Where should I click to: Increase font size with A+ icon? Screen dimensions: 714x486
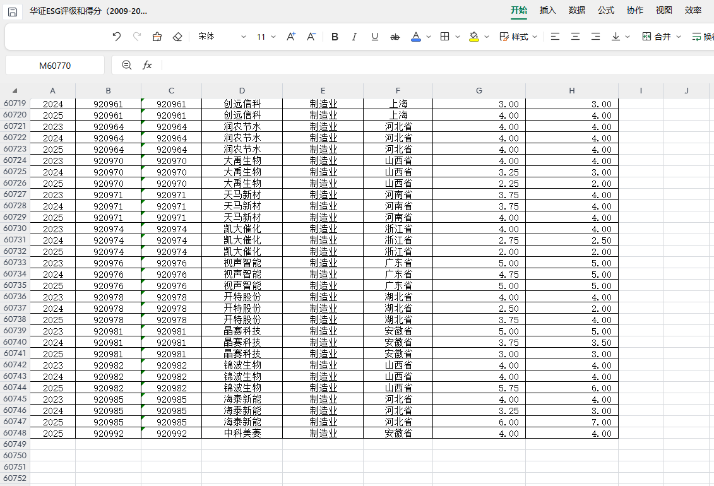(x=291, y=37)
